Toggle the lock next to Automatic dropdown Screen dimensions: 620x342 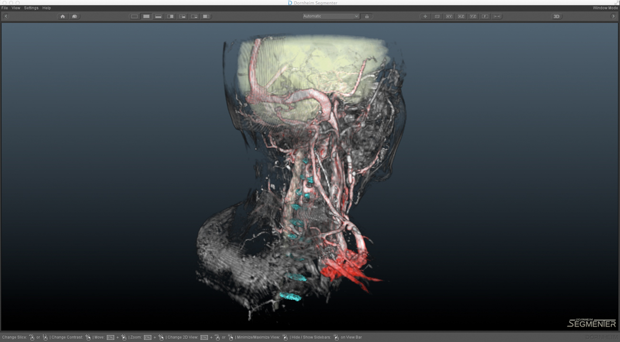point(367,16)
